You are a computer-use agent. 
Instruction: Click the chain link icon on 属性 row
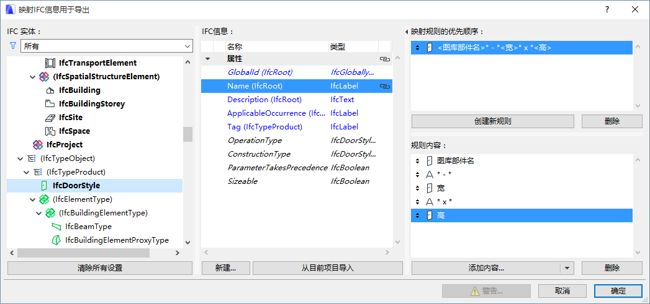(x=385, y=59)
